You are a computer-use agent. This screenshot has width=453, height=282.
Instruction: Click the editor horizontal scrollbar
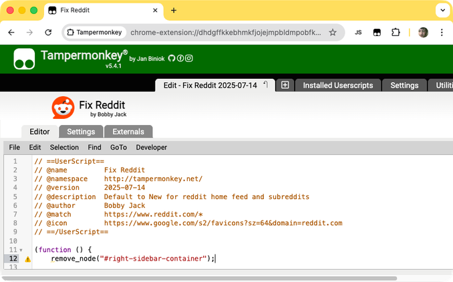pyautogui.click(x=199, y=279)
